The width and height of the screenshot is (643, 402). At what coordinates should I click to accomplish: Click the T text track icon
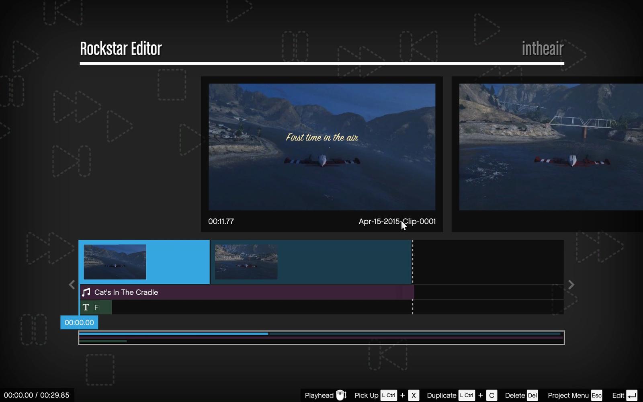[86, 308]
